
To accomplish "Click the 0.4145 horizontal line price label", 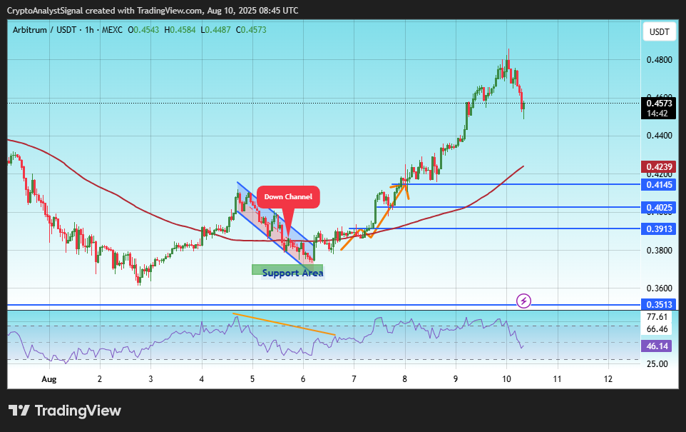I will [659, 184].
